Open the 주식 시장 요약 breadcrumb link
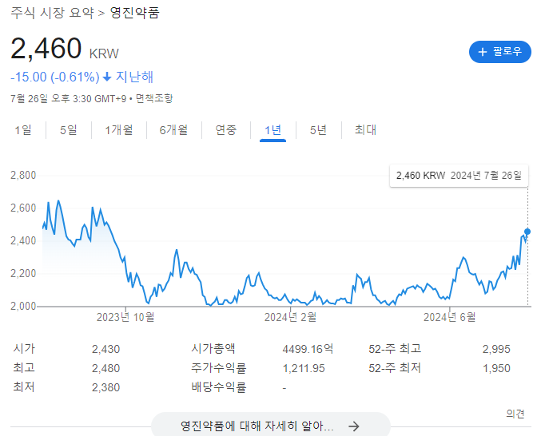 (52, 13)
